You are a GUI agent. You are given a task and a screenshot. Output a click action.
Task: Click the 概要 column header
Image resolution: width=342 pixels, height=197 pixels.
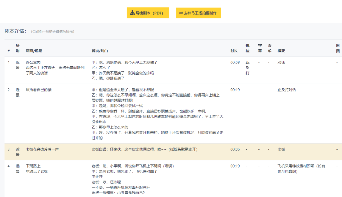[281, 51]
